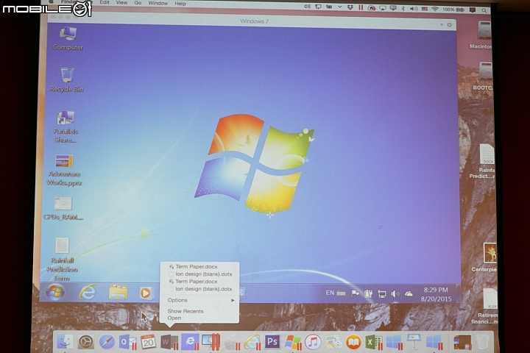Expand the chevron in the Mac menu bar
Viewport: 530px width, 353px height.
339,7
